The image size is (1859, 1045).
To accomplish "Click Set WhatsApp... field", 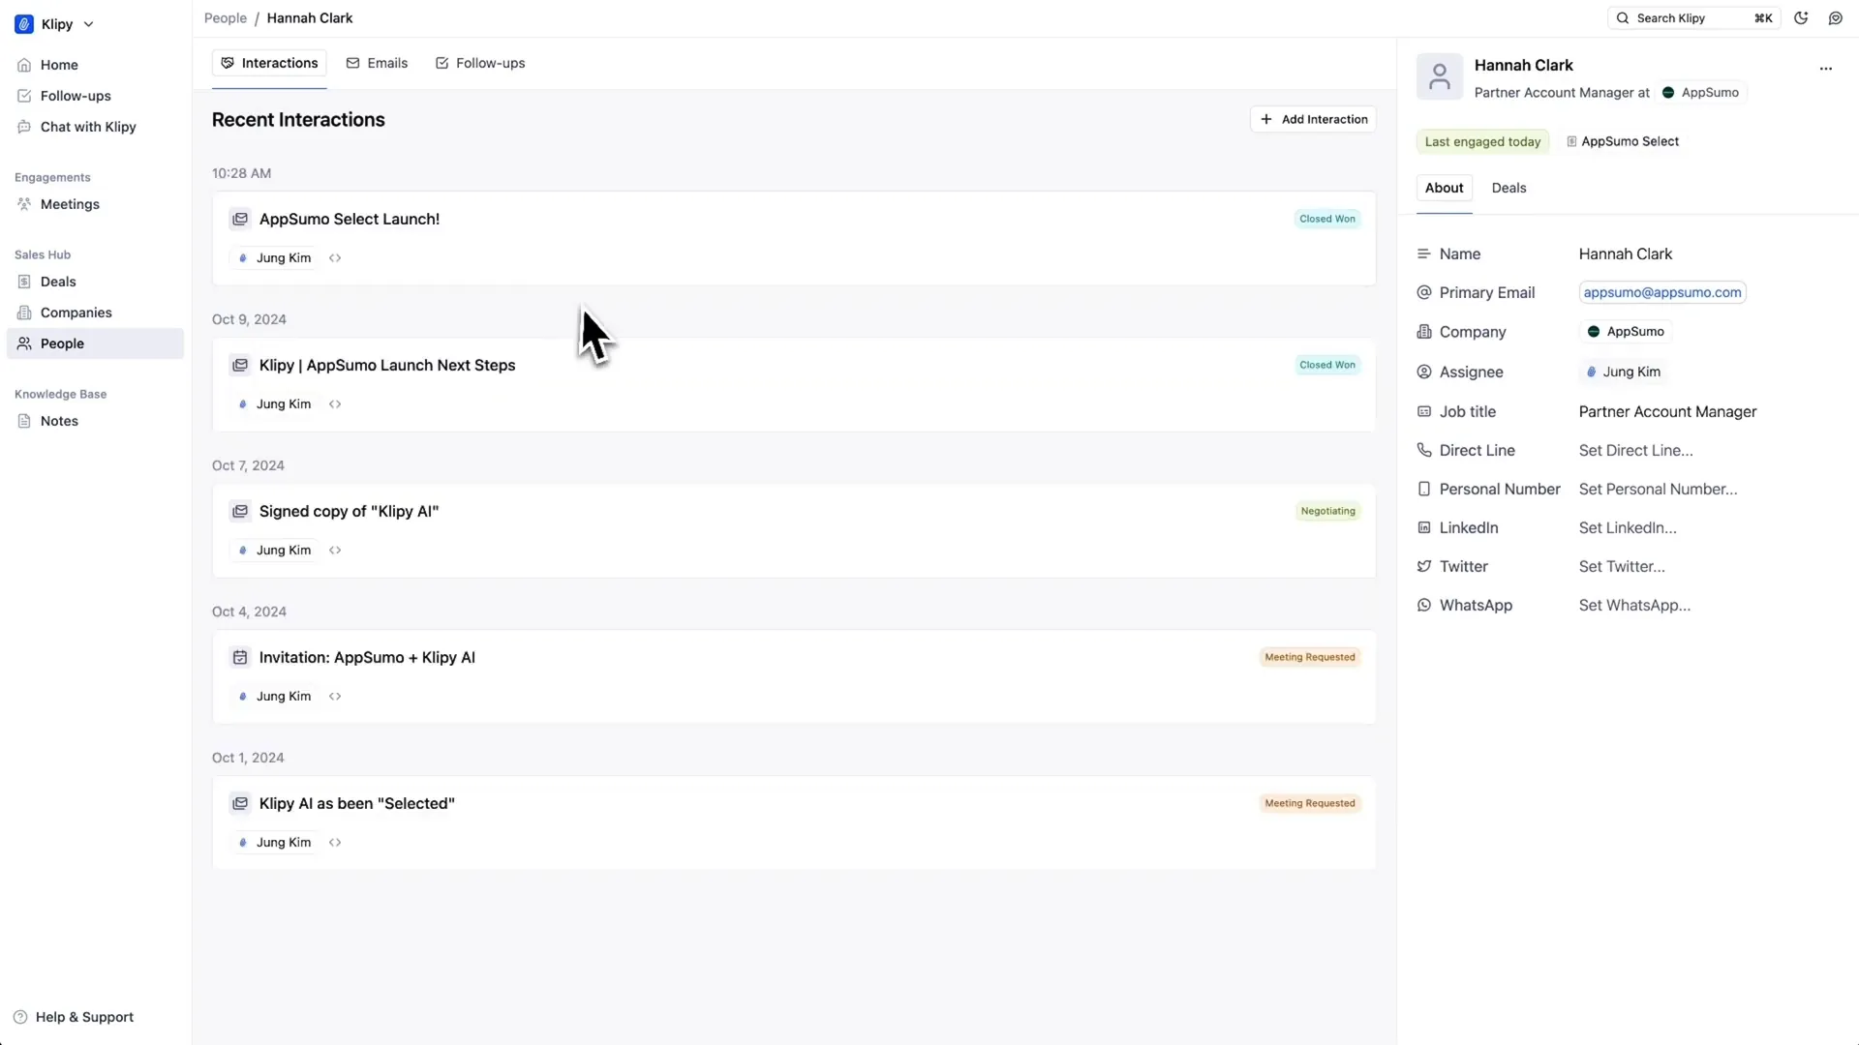I will tap(1634, 605).
